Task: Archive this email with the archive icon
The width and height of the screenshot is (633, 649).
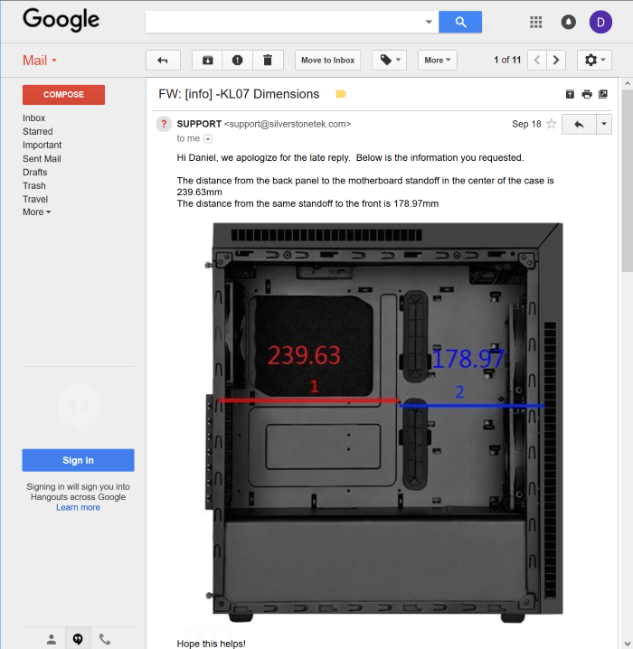Action: click(x=207, y=61)
